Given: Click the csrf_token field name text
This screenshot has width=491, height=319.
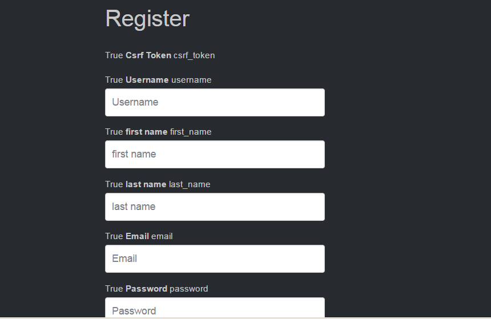Looking at the screenshot, I should click(194, 55).
